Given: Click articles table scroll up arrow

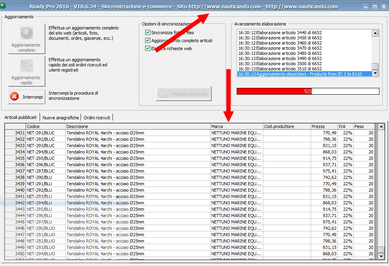Looking at the screenshot, I should click(381, 127).
